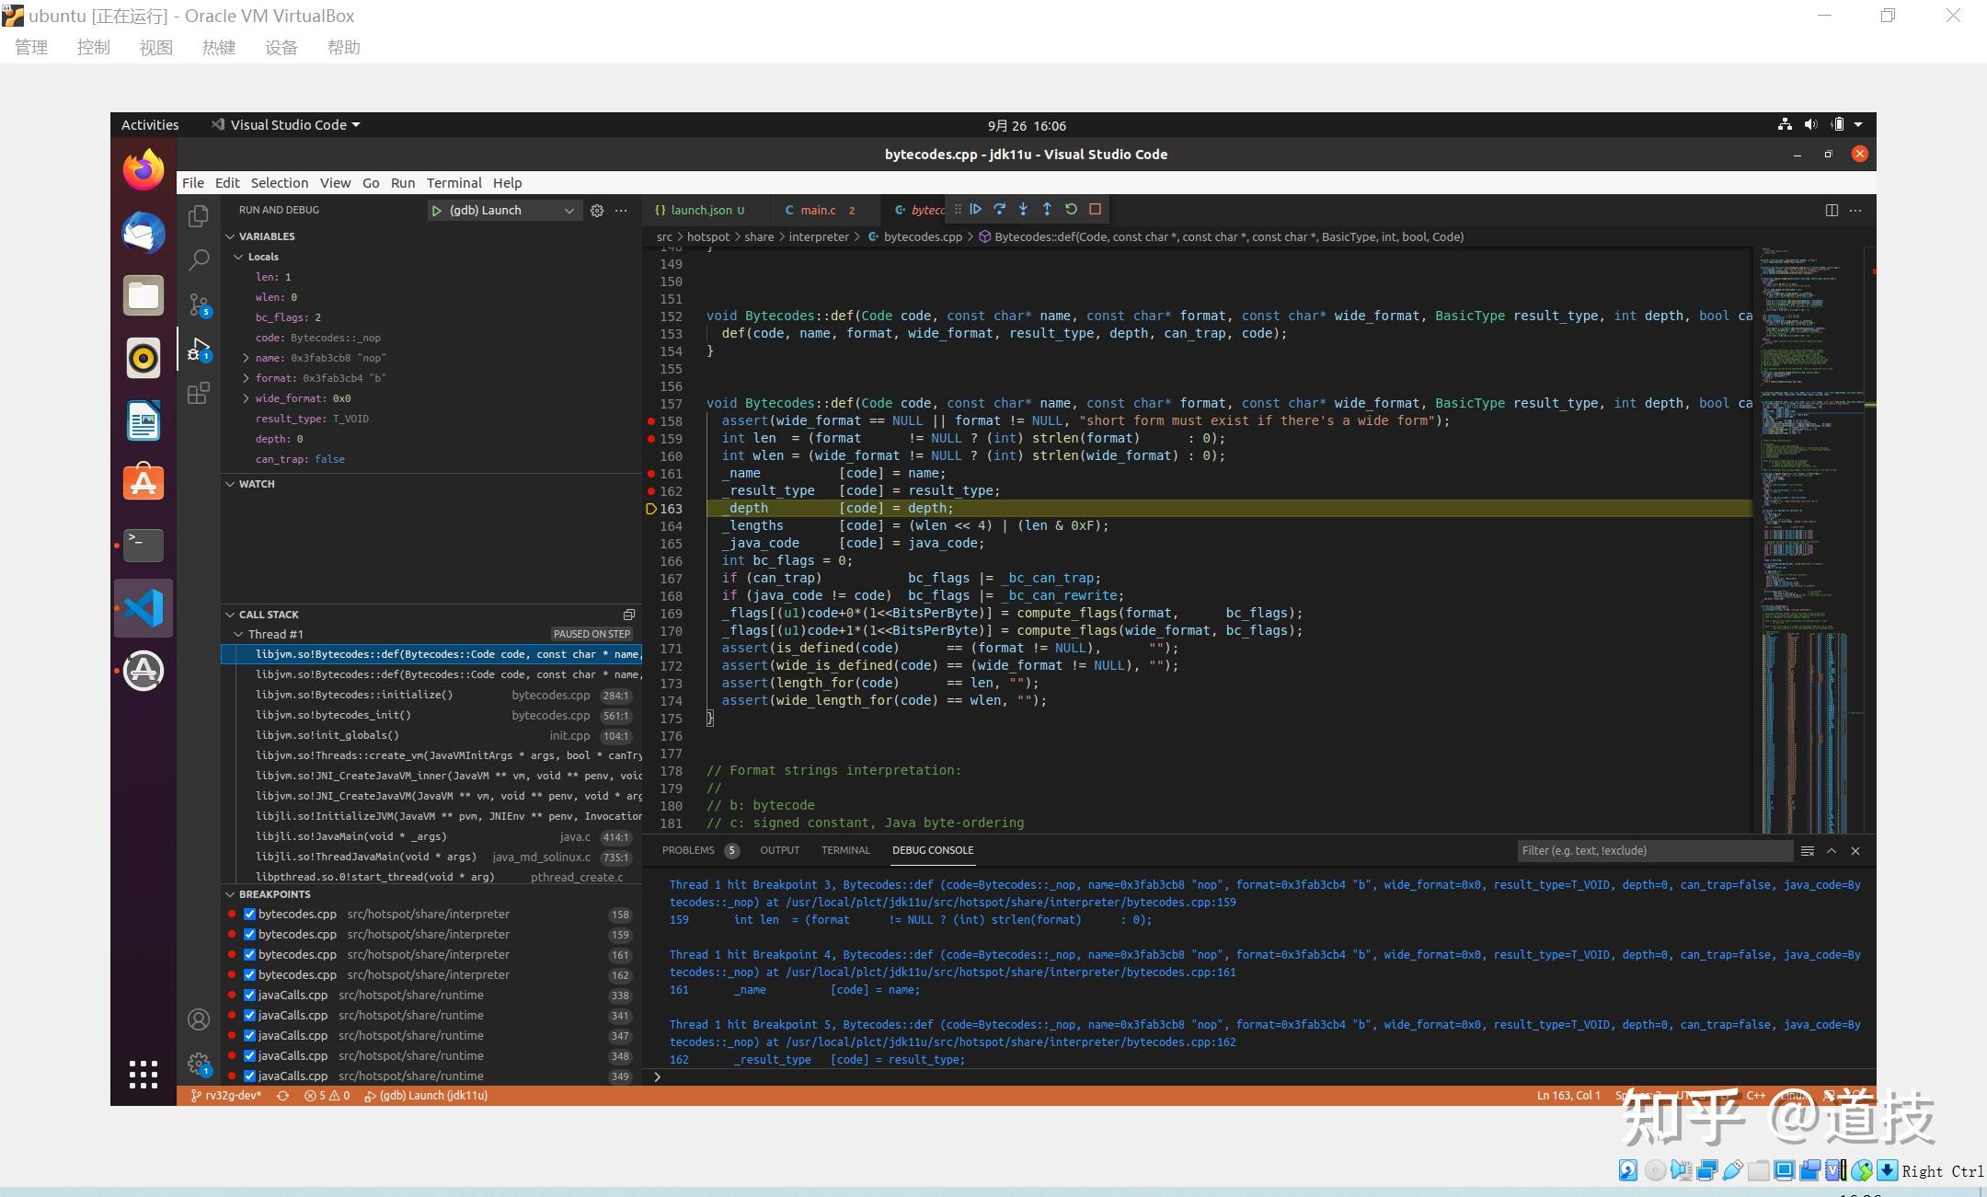Restart the debug session
1987x1197 pixels.
coord(1070,210)
